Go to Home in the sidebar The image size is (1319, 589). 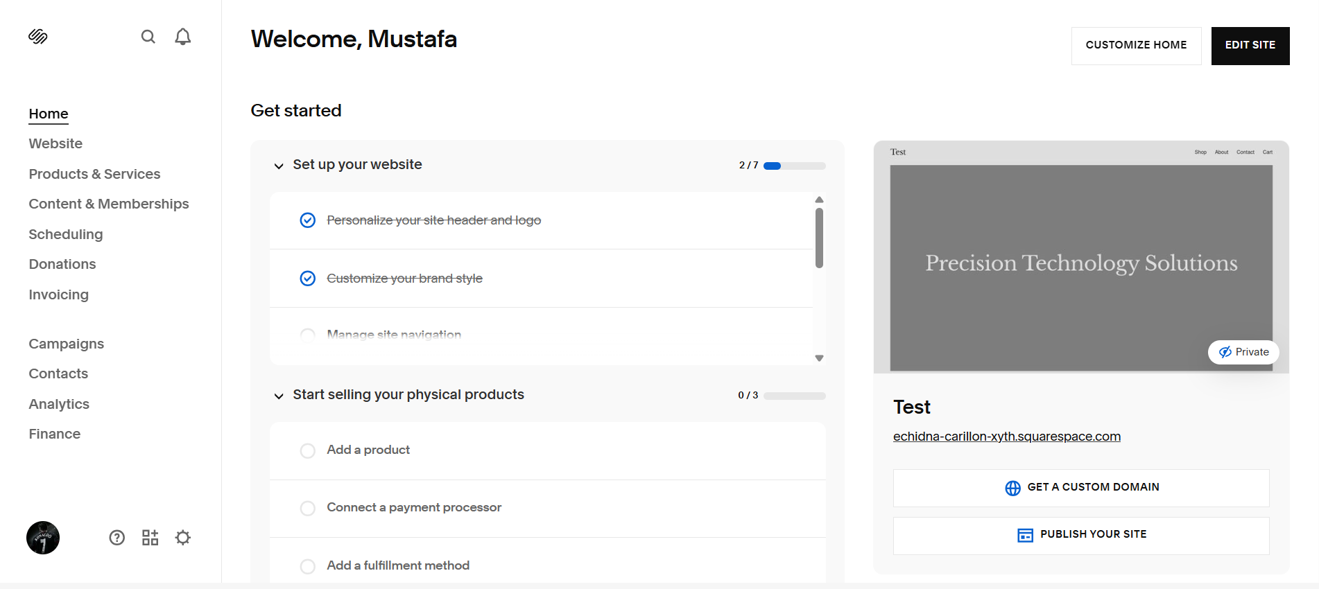click(49, 114)
